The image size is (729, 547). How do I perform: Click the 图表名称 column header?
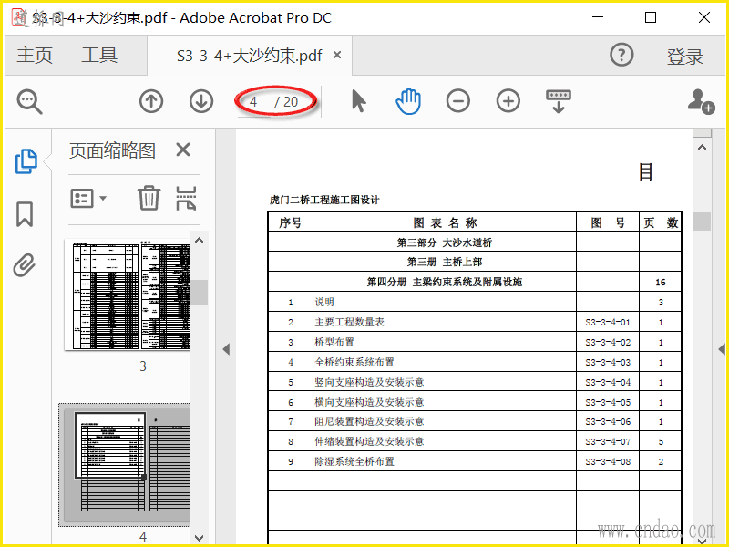click(x=445, y=222)
